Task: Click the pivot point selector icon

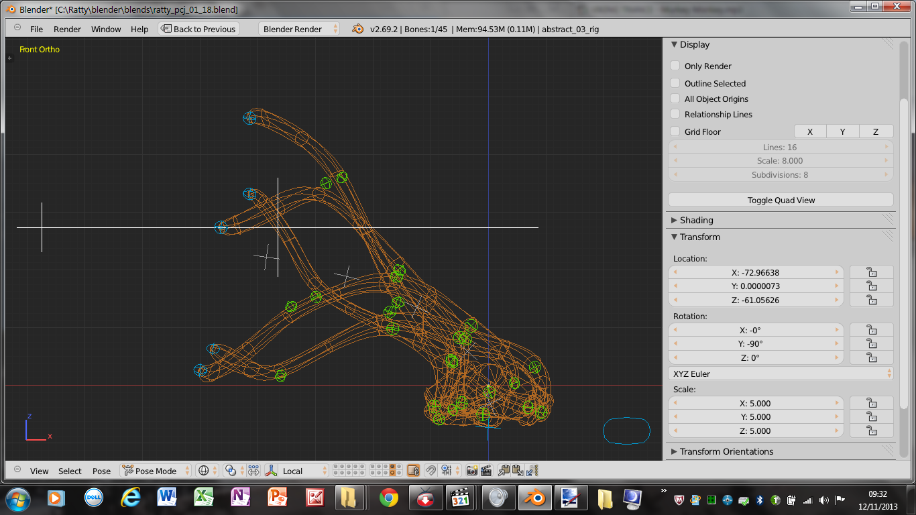Action: tap(230, 471)
